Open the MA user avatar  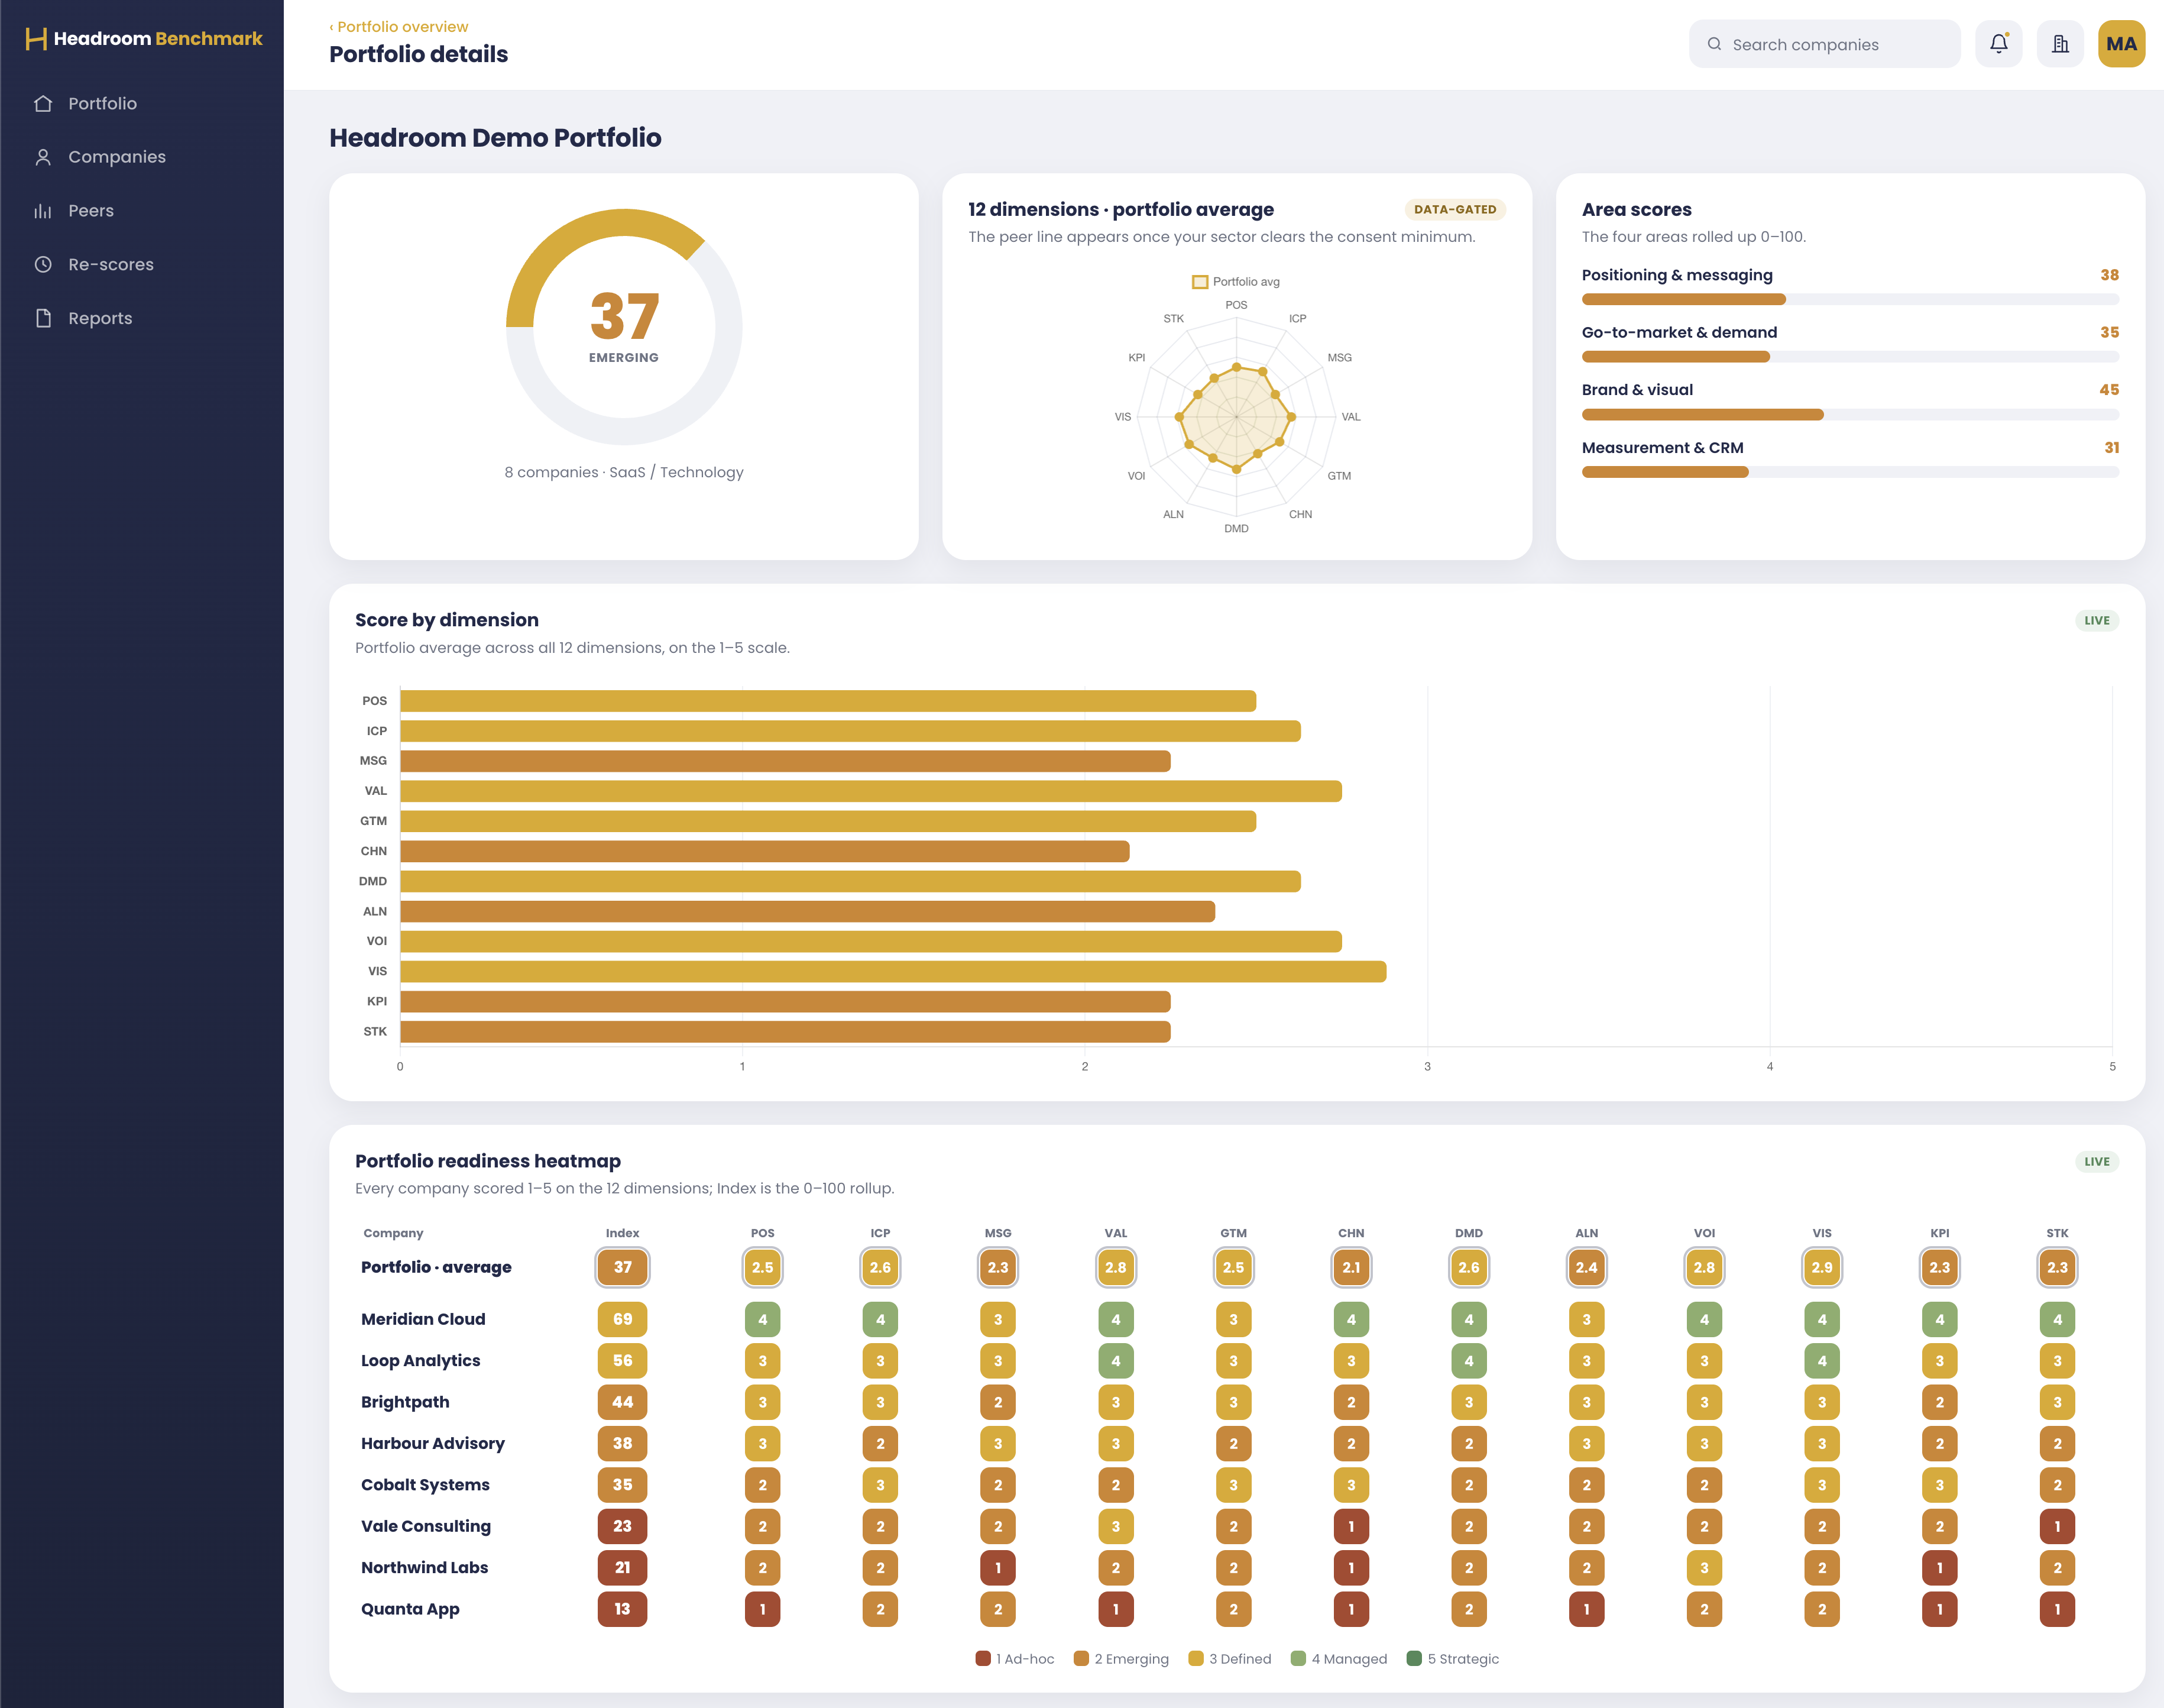pyautogui.click(x=2121, y=44)
